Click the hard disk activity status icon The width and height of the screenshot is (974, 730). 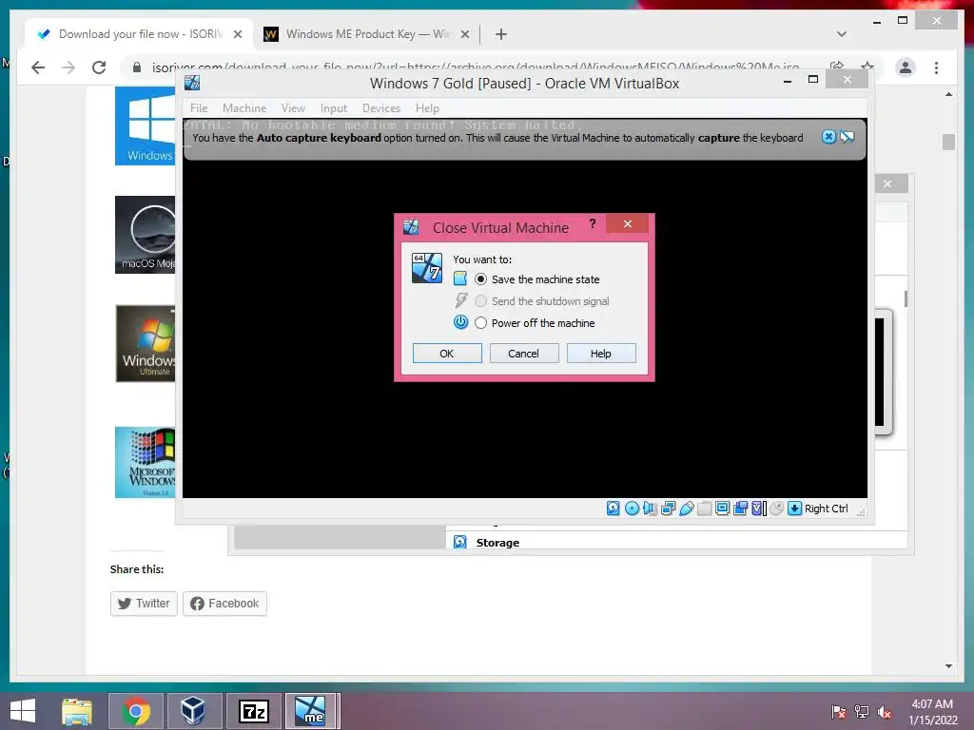[x=614, y=509]
